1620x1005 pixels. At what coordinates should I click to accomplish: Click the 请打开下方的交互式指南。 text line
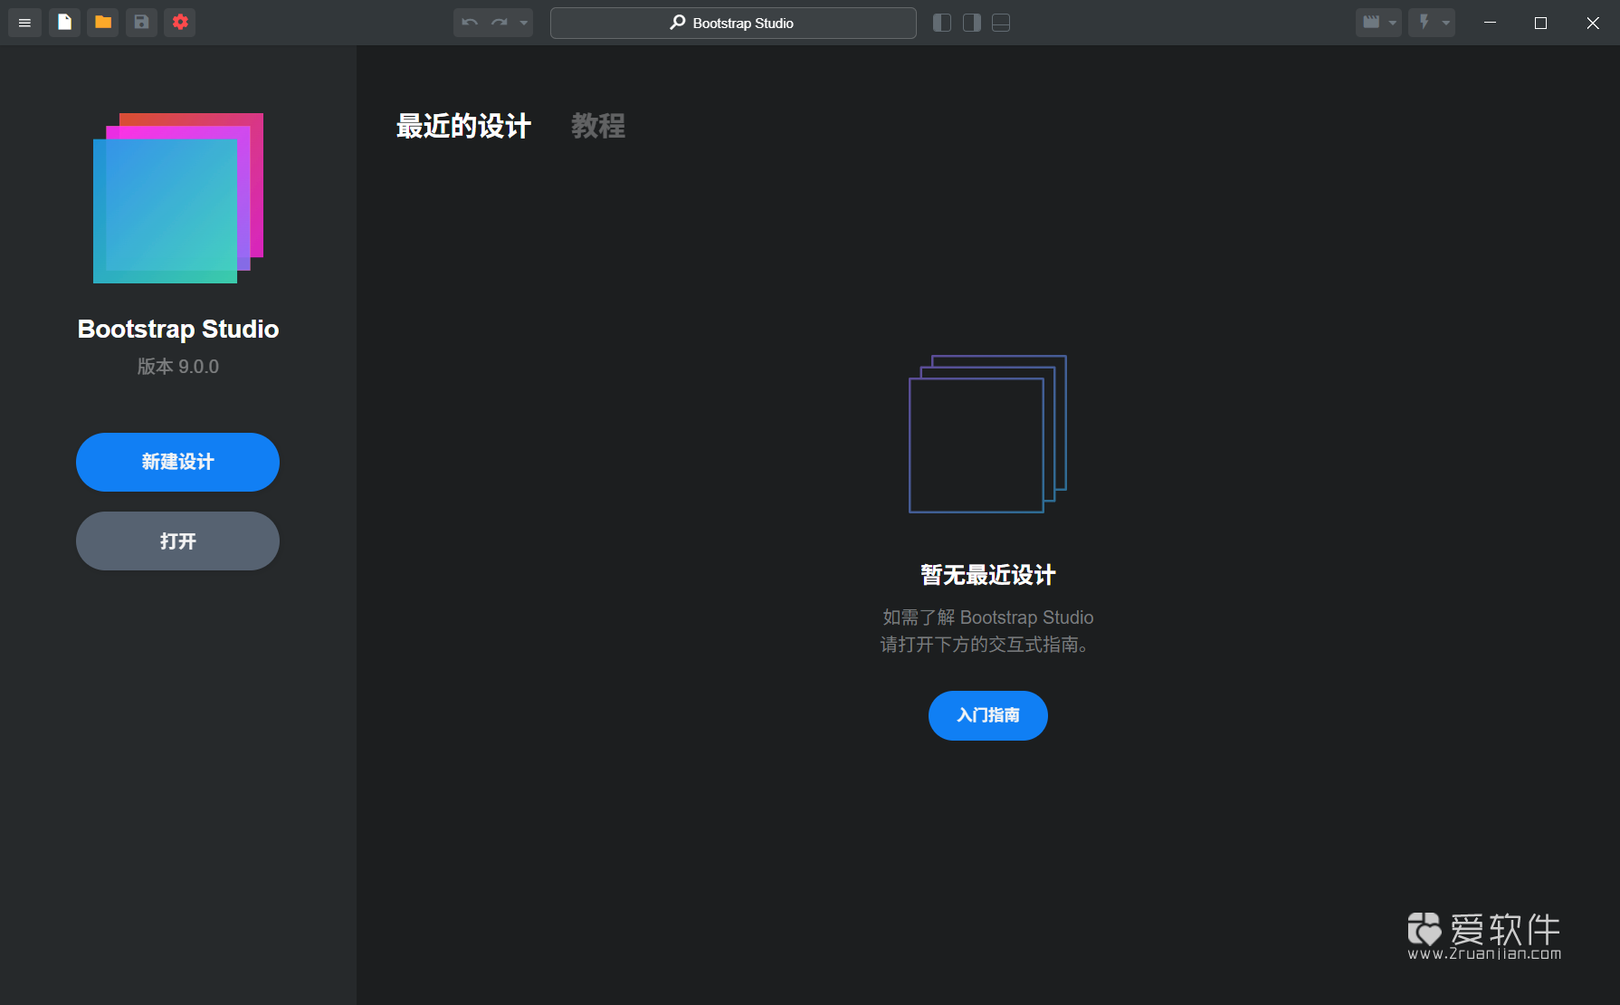coord(985,645)
